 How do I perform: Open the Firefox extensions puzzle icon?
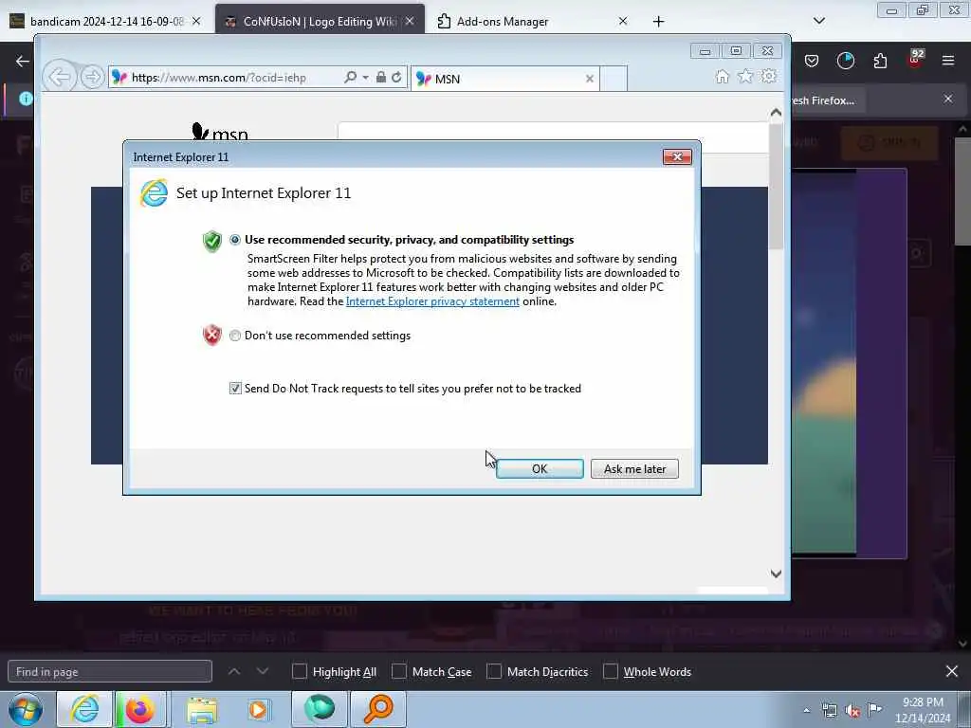pyautogui.click(x=880, y=61)
